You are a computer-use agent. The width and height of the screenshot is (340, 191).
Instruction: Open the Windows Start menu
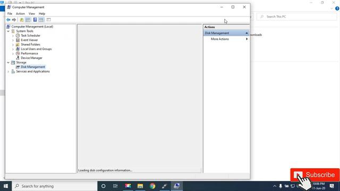(x=6, y=186)
